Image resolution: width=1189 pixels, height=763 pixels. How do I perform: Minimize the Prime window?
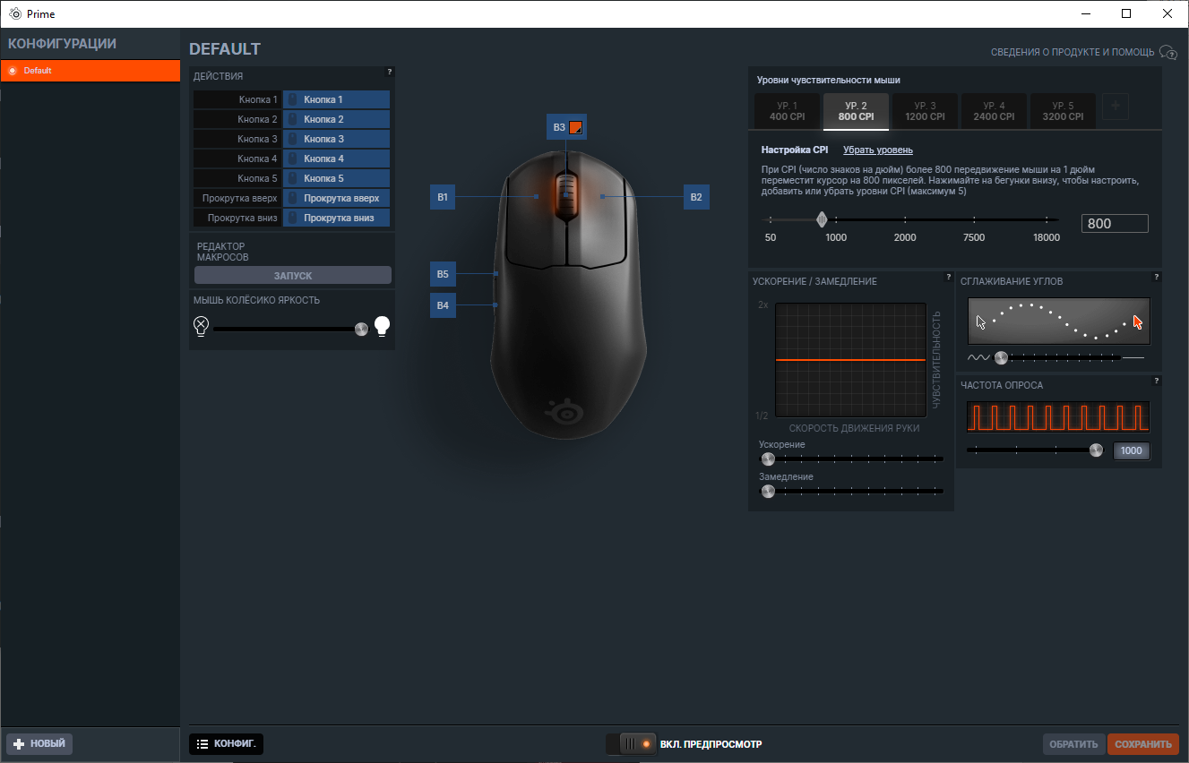tap(1085, 13)
